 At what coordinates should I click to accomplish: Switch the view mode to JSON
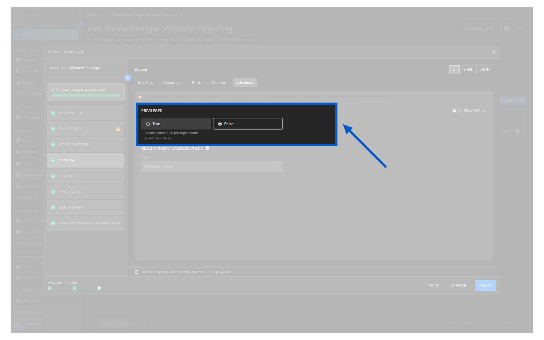pos(484,69)
